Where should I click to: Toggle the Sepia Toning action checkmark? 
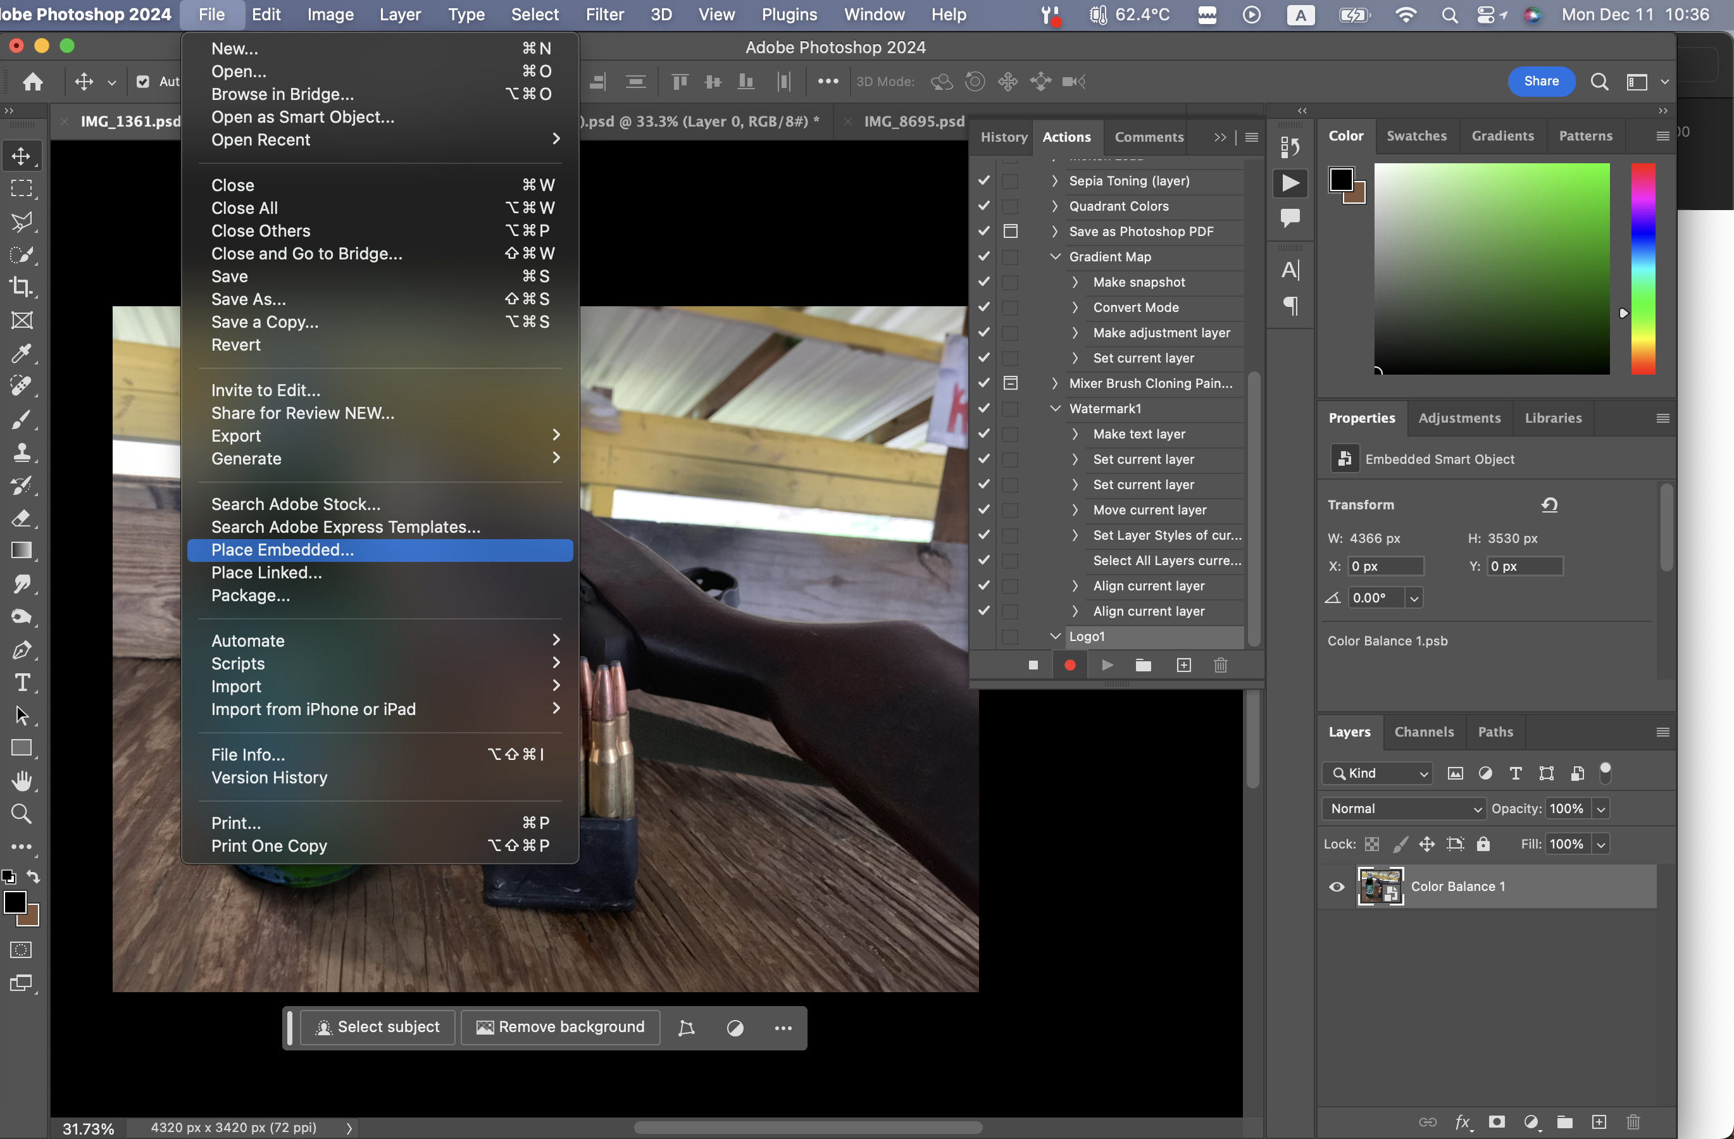(983, 180)
